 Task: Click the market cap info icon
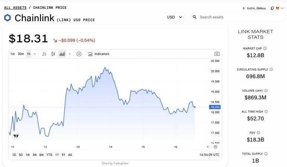(x=265, y=48)
